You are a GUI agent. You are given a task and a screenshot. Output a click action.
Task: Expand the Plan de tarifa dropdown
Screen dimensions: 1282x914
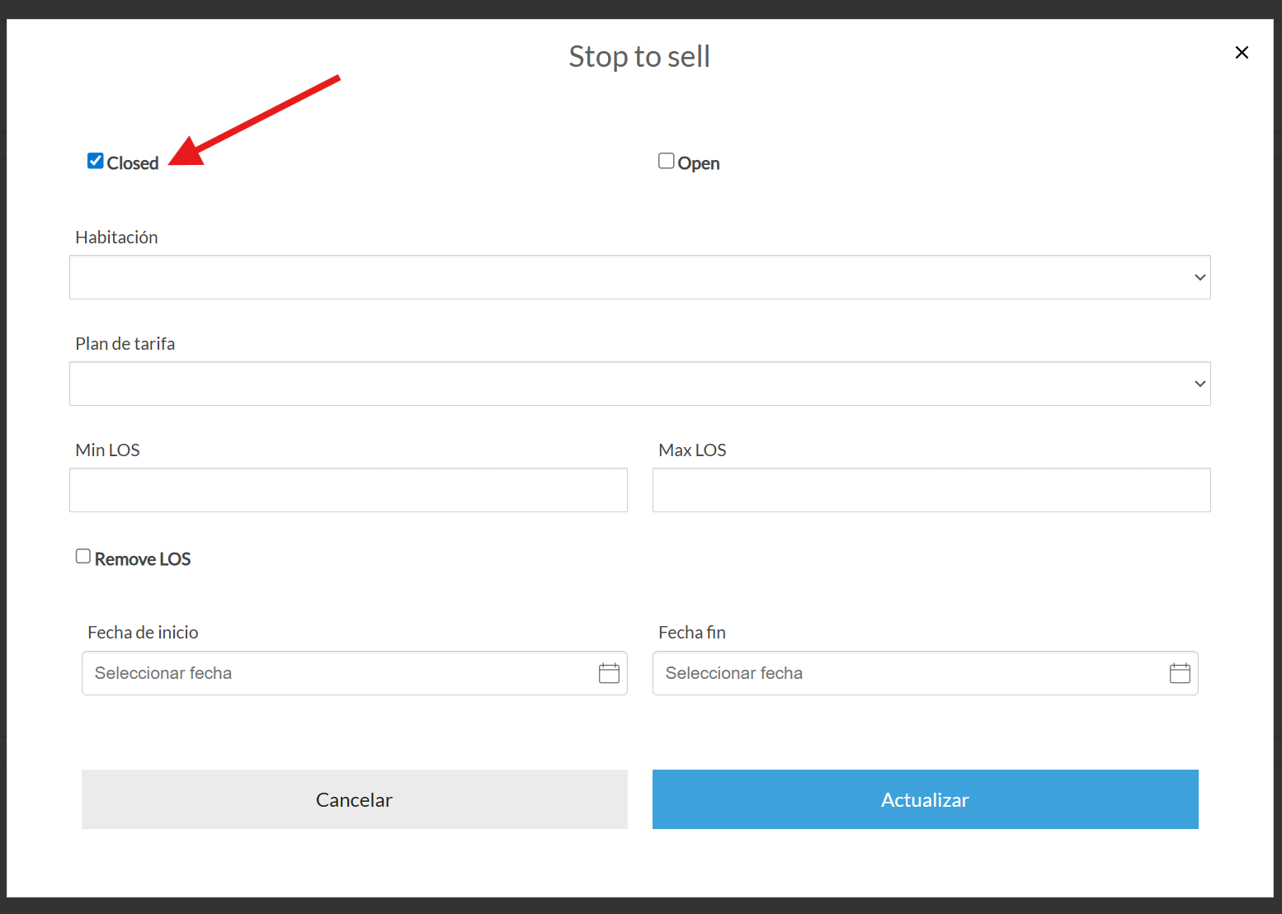(x=639, y=384)
